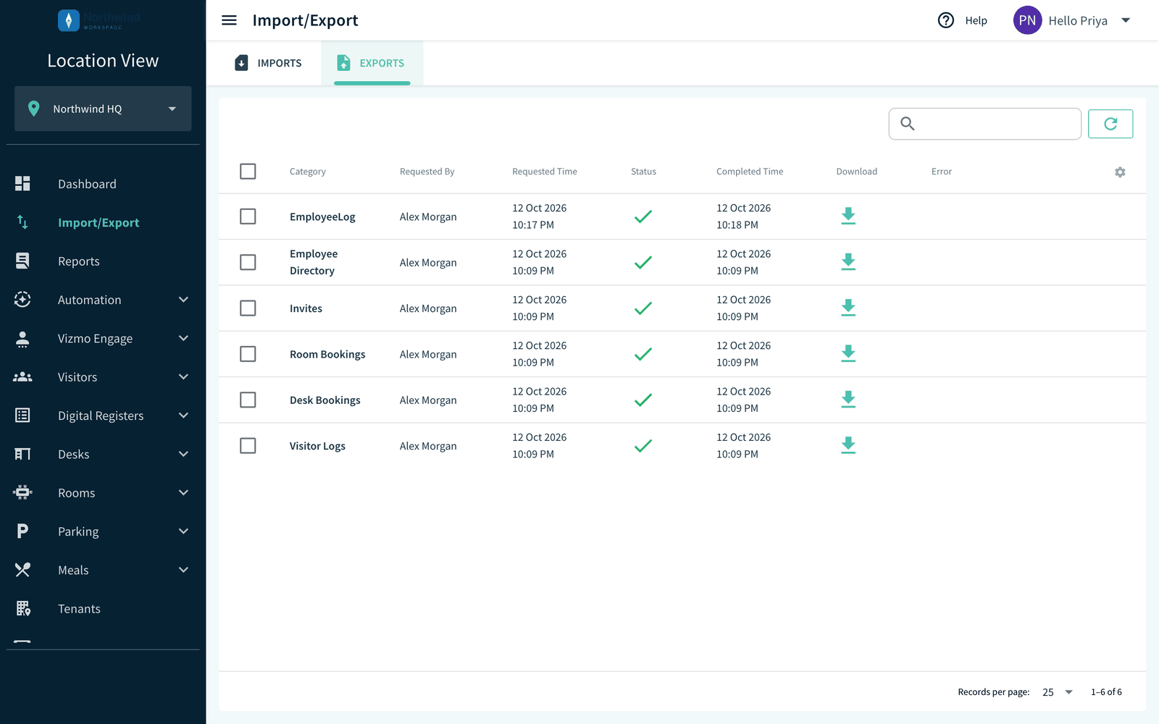Screen dimensions: 1159x724
Task: Click the refresh exports button
Action: tap(1110, 124)
